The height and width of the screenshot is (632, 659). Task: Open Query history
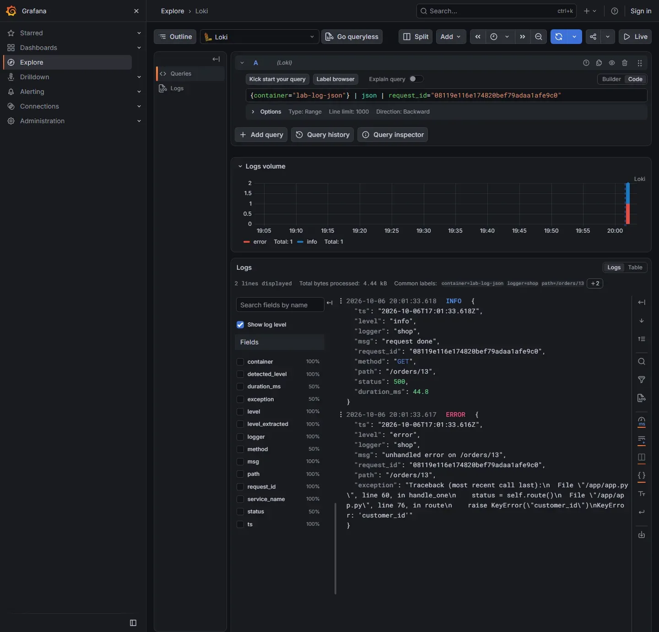(x=322, y=135)
